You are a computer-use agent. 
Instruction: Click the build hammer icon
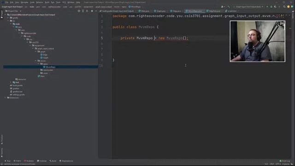229,6
